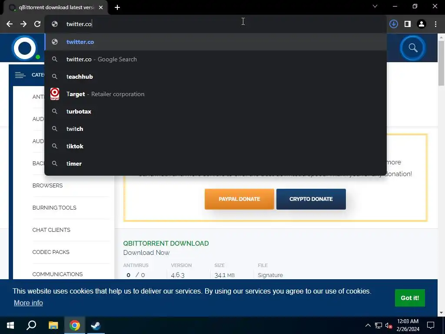Open Chrome downloads icon in toolbar
Screen dimensions: 445x334
point(393,24)
